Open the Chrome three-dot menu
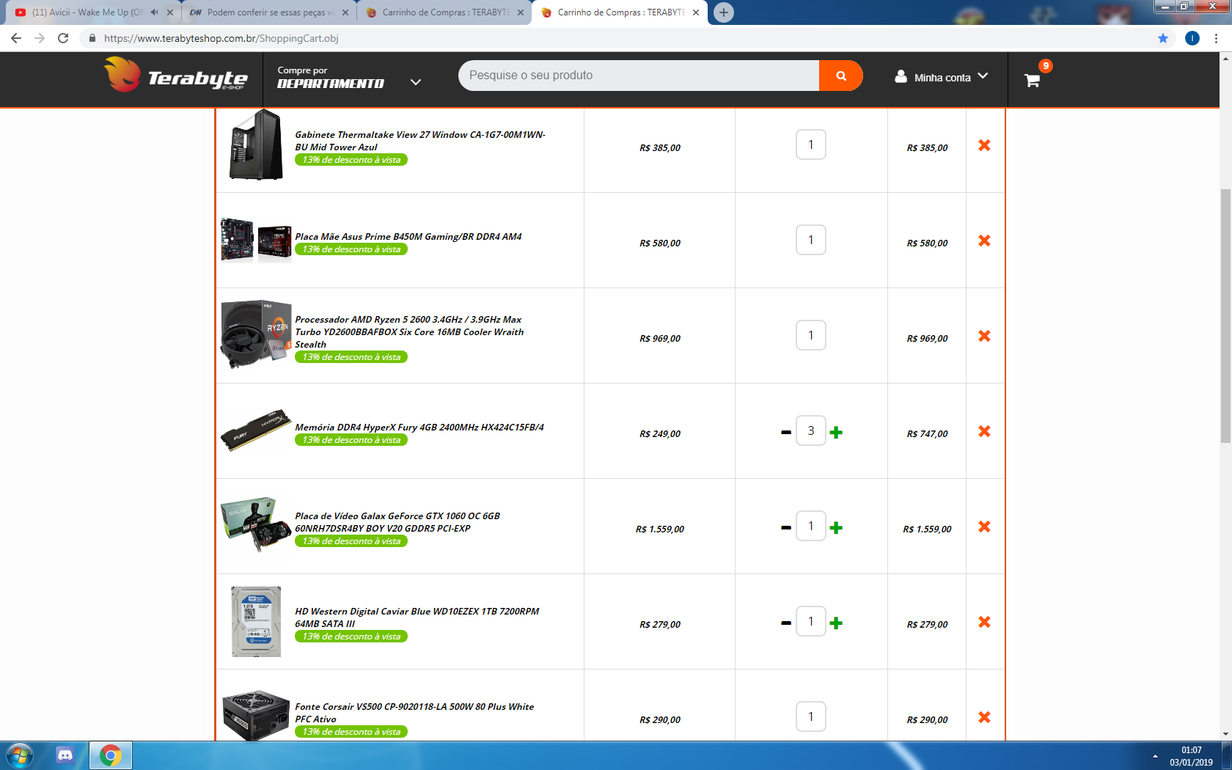1232x770 pixels. point(1217,38)
